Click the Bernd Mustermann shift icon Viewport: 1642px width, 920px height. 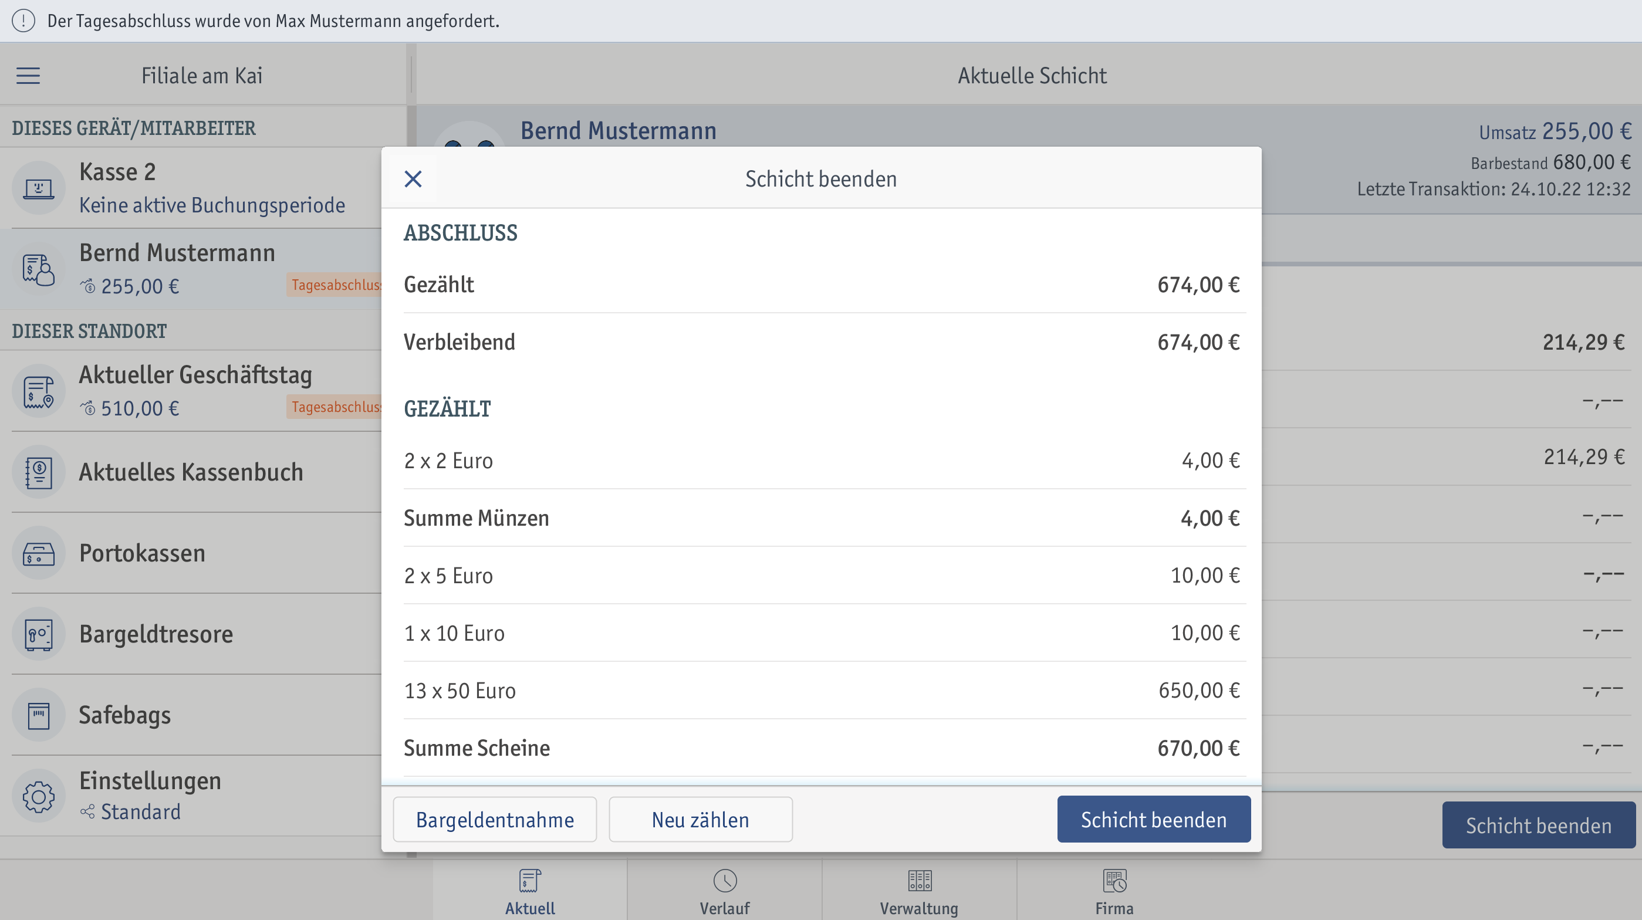pos(39,269)
